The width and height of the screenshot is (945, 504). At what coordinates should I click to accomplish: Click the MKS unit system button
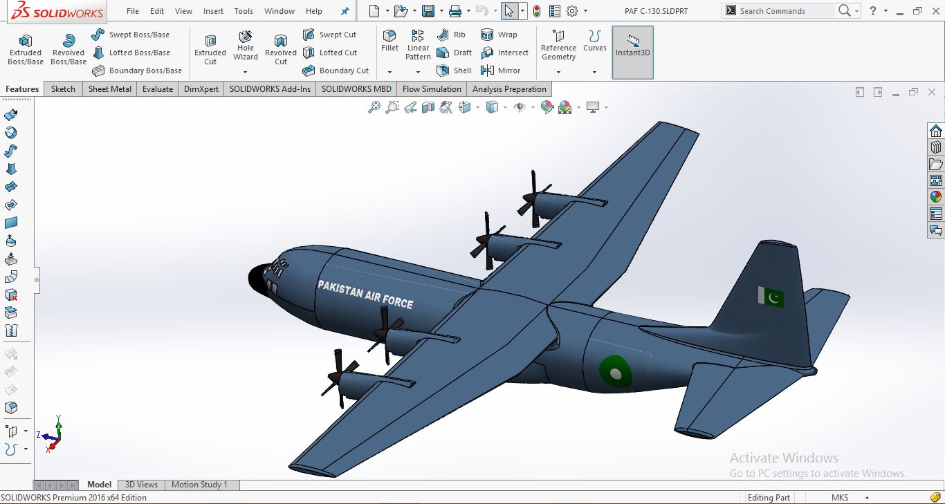[x=840, y=498]
